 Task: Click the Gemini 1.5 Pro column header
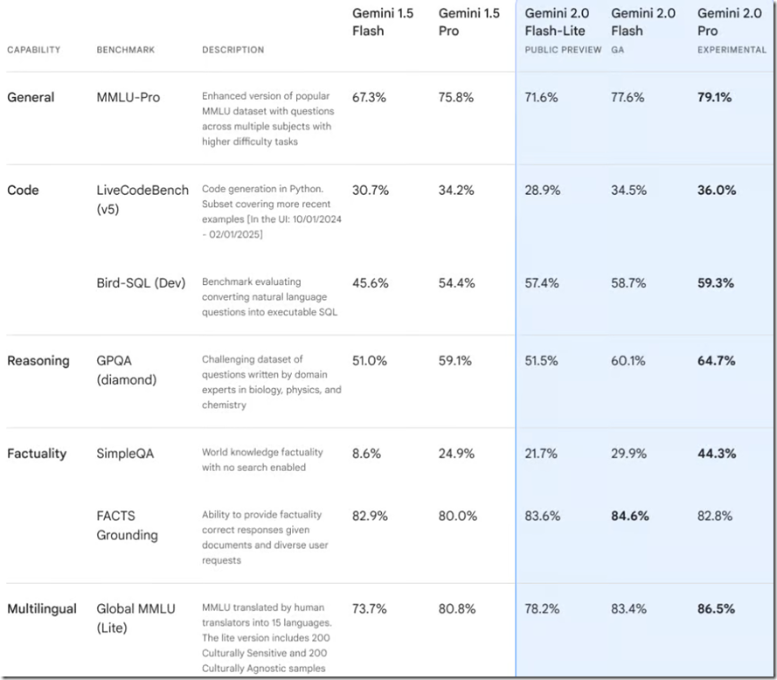(470, 22)
